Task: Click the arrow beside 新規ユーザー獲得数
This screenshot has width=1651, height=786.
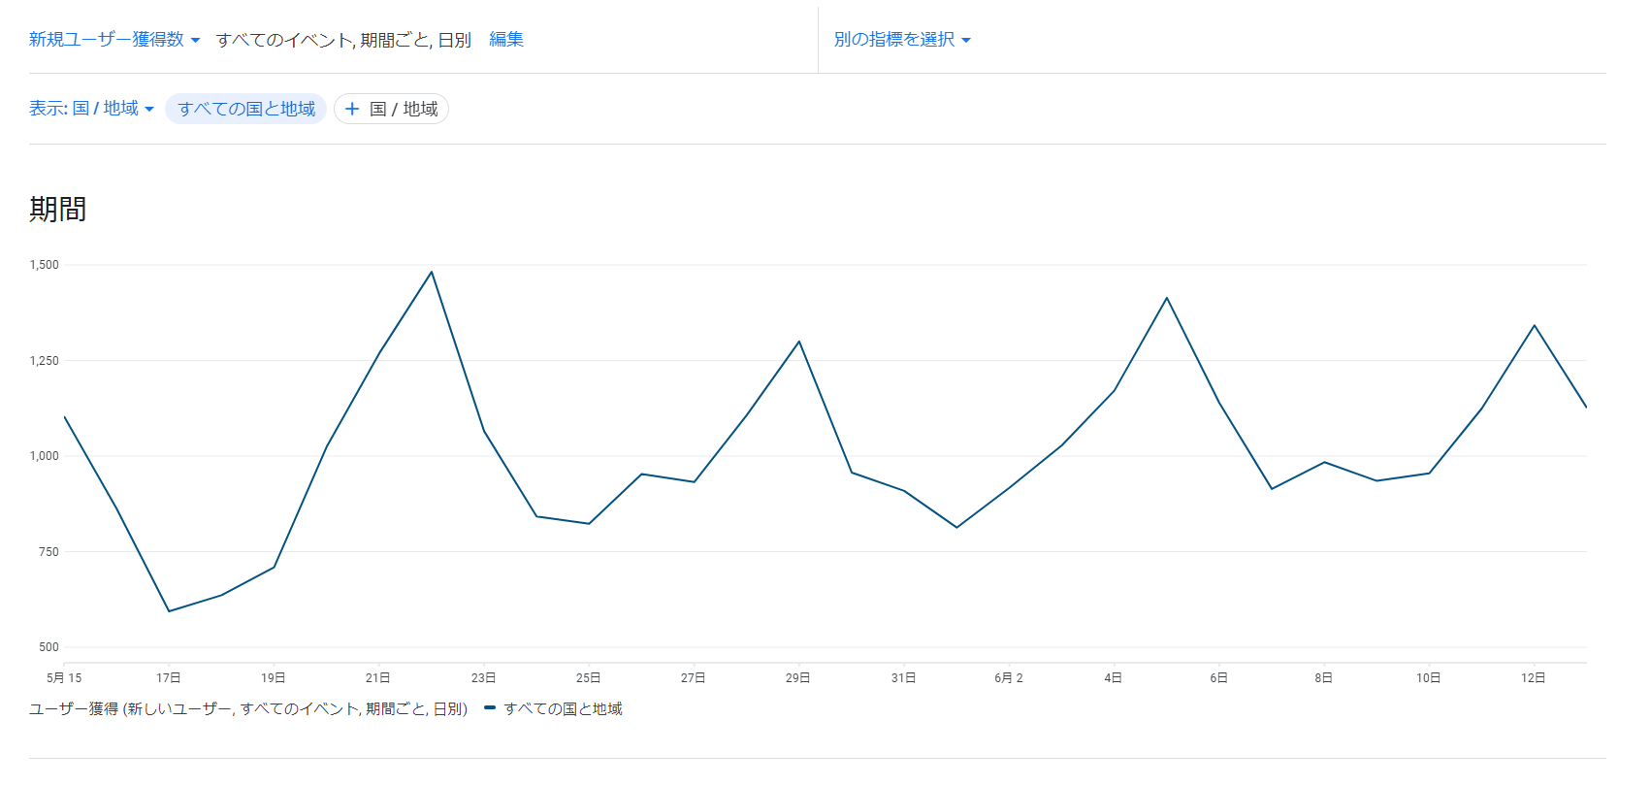Action: 195,41
